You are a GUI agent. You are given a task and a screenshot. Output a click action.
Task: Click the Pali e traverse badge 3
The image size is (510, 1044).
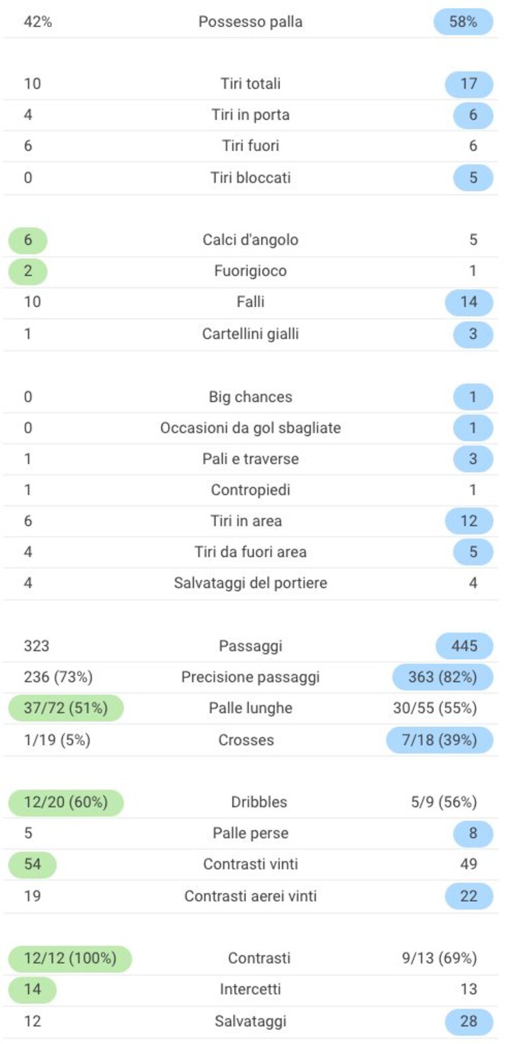[473, 459]
